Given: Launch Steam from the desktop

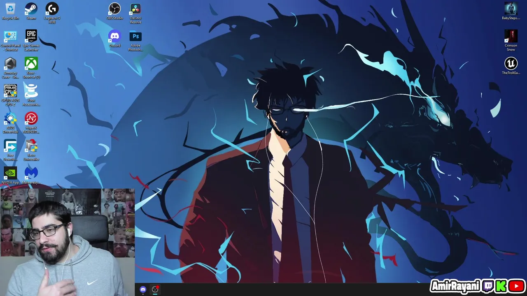Looking at the screenshot, I should (31, 11).
